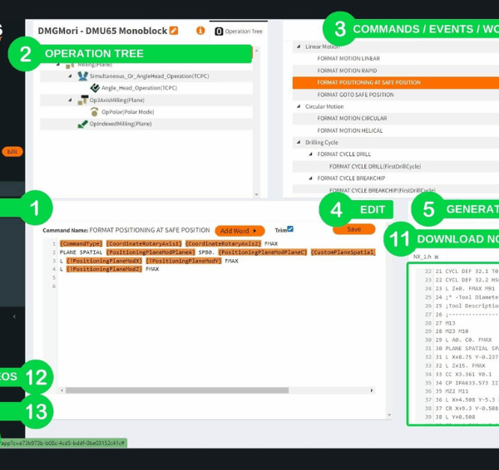Toggle the Trim checkbox
Screen dimensions: 499x470
point(289,229)
